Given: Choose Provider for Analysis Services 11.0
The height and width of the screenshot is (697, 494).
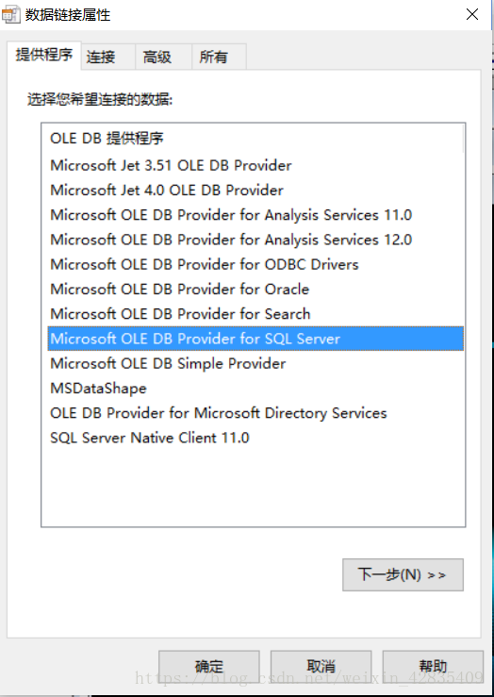Looking at the screenshot, I should pos(255,215).
